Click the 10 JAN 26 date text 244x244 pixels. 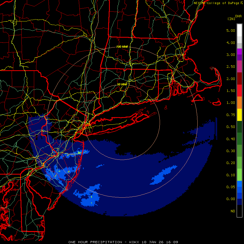(x=152, y=242)
